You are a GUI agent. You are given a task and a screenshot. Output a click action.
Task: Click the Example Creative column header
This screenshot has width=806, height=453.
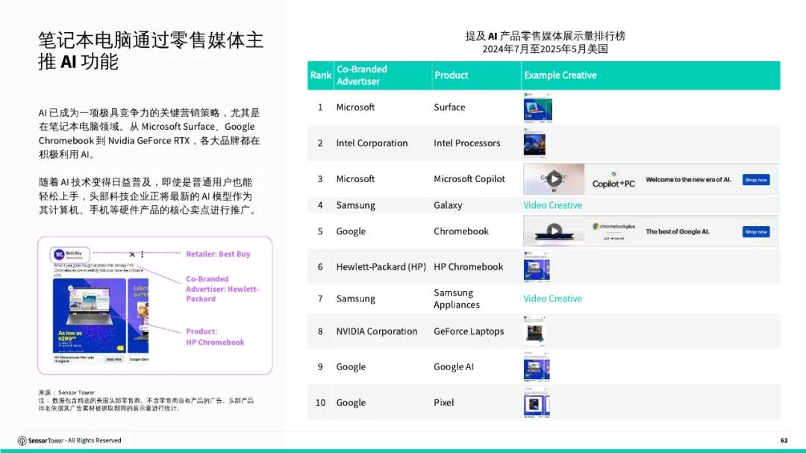[x=650, y=75]
